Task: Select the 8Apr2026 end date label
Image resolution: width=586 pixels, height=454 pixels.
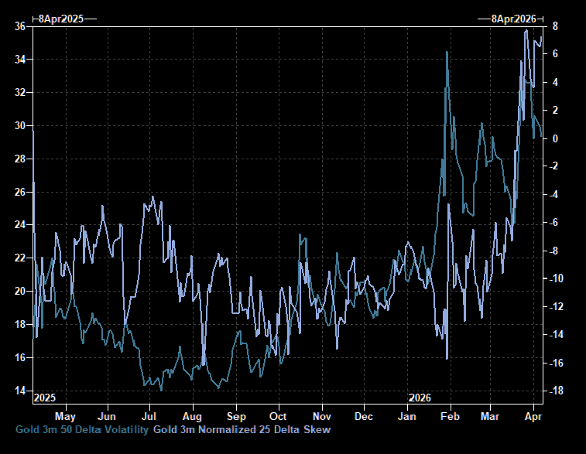Action: [x=509, y=18]
